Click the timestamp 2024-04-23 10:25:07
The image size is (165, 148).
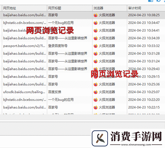point(144,92)
